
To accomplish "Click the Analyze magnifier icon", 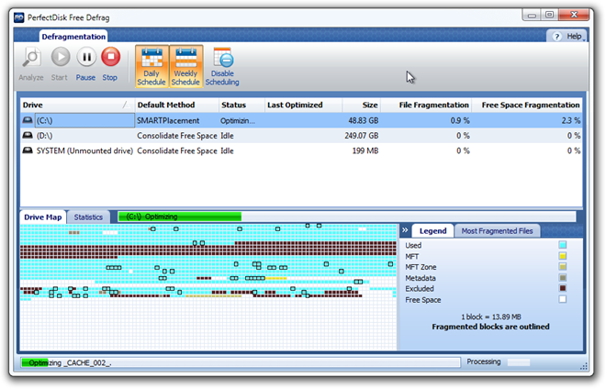I will (x=32, y=57).
